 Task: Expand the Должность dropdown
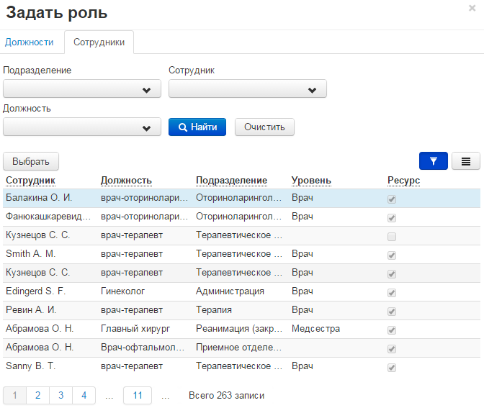(x=82, y=127)
